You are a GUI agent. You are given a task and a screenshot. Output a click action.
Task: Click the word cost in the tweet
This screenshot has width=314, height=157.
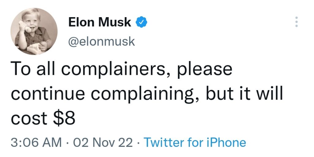click(x=29, y=119)
